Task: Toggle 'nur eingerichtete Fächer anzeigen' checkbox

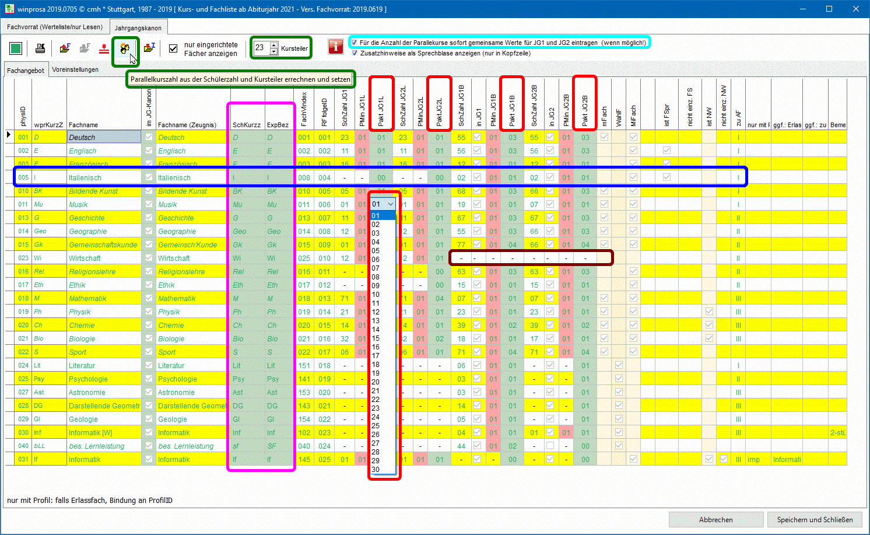Action: (x=173, y=48)
